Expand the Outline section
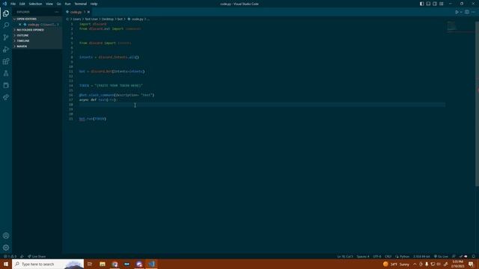This screenshot has width=479, height=269. coord(37,35)
